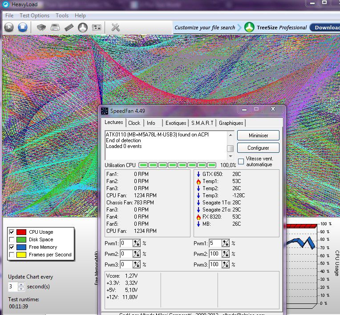340x315 pixels.
Task: Stop the HeavyLoad stress test
Action: 23,28
